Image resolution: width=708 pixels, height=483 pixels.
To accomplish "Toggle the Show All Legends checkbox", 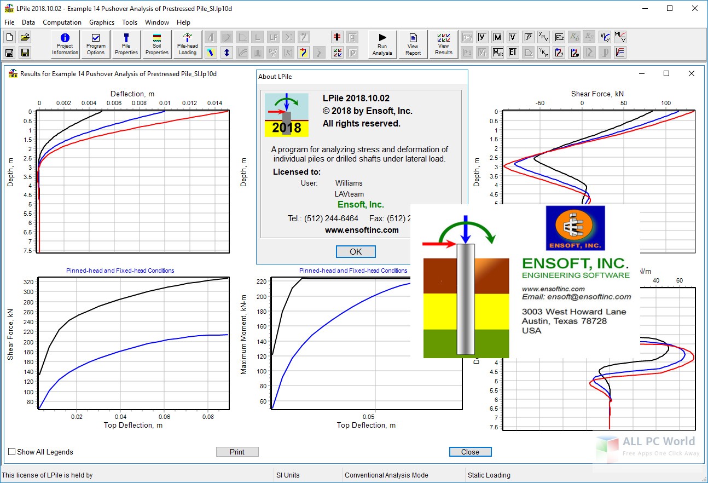I will [12, 452].
